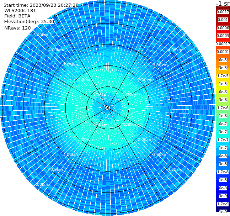Click the Start time 2023/09/23 20:27:28 text
Screen dimensions: 230x216
click(41, 5)
